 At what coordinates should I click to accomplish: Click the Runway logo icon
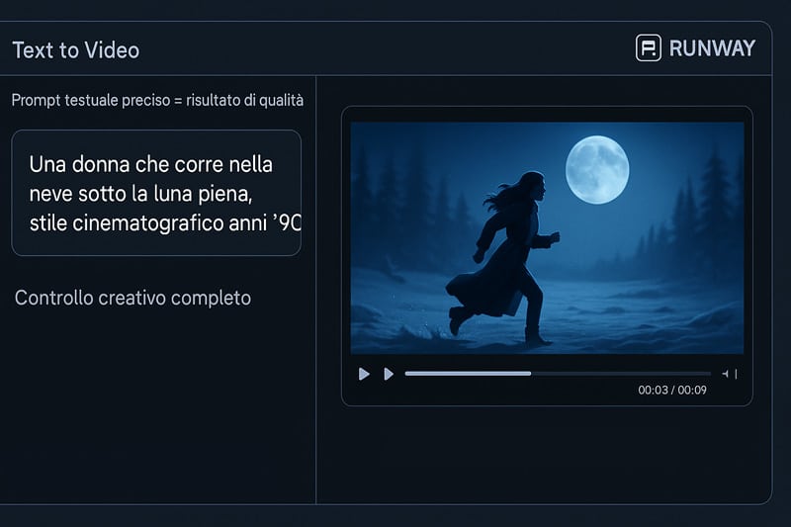tap(649, 48)
